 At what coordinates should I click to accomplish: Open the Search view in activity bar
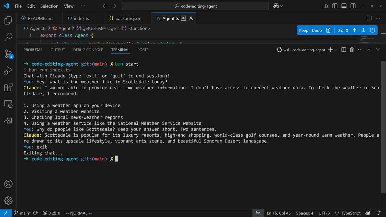coord(8,37)
